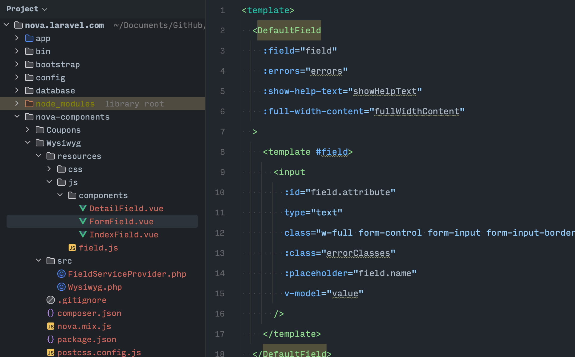
Task: Click the node_modules folder icon
Action: [29, 104]
